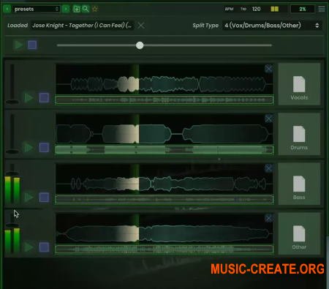The width and height of the screenshot is (329, 289).
Task: Click the Vocals file export icon
Action: pos(299,84)
